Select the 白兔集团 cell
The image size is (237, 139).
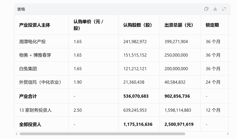point(28,69)
